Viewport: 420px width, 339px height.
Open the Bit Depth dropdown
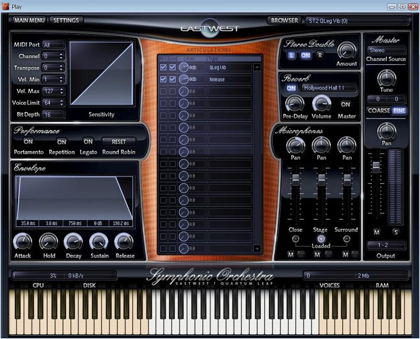point(54,115)
